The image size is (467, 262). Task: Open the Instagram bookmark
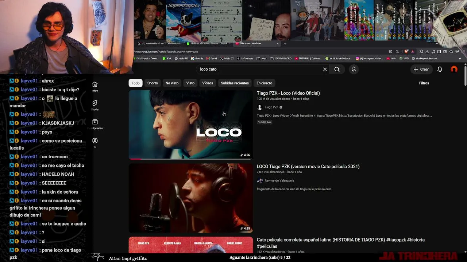point(370,58)
